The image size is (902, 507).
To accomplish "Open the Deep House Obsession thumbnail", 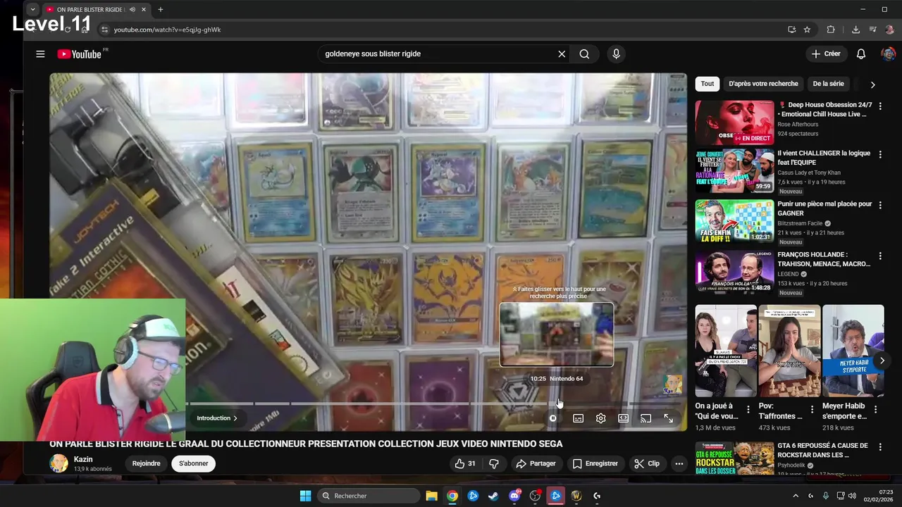I will (x=734, y=123).
